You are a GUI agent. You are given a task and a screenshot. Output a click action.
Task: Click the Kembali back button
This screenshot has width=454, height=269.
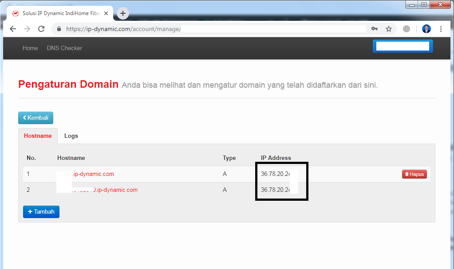point(36,118)
